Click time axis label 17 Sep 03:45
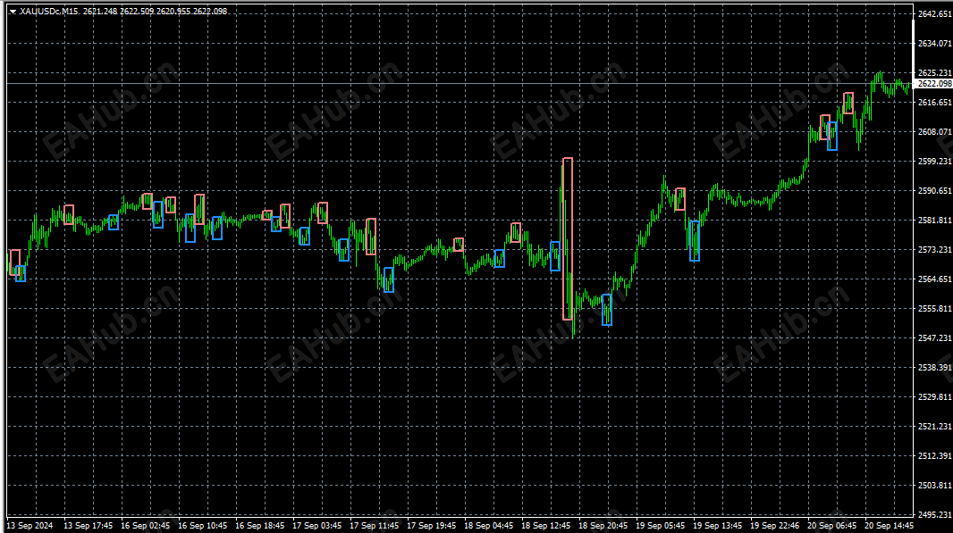 tap(316, 526)
